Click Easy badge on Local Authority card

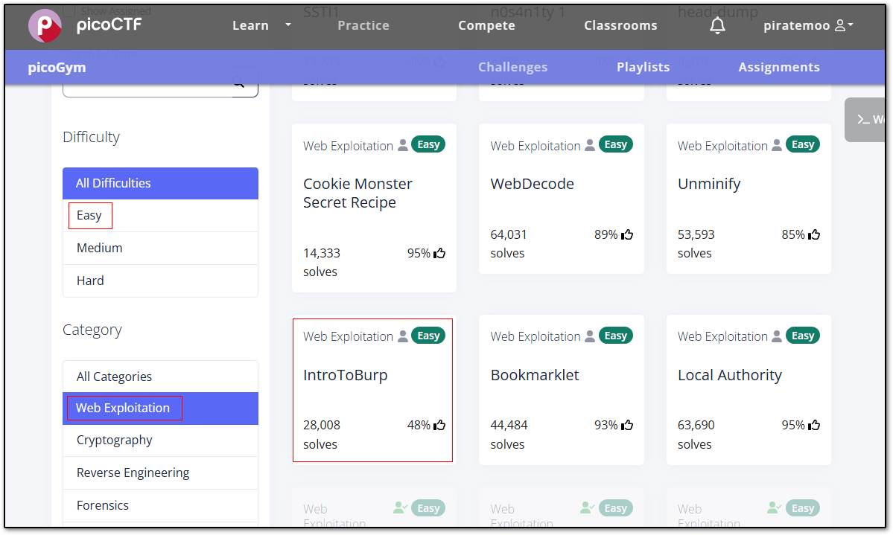[x=803, y=336]
